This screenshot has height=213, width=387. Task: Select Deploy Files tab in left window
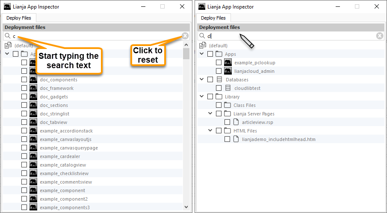click(x=19, y=18)
